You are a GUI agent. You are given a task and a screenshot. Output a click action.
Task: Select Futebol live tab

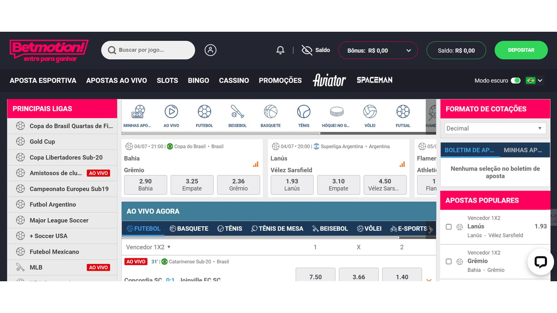pyautogui.click(x=144, y=229)
